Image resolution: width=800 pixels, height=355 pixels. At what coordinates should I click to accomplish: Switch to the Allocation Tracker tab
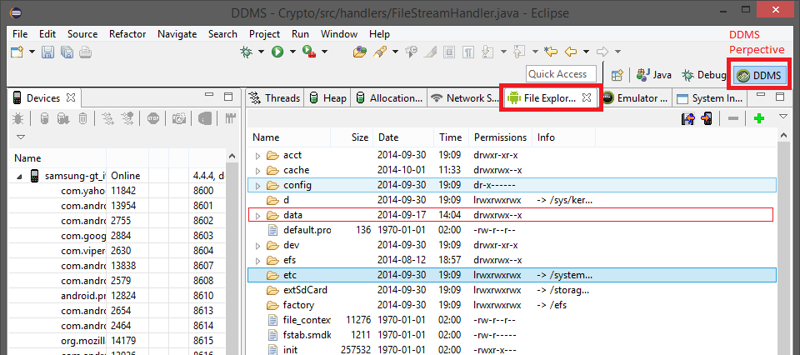tap(389, 98)
